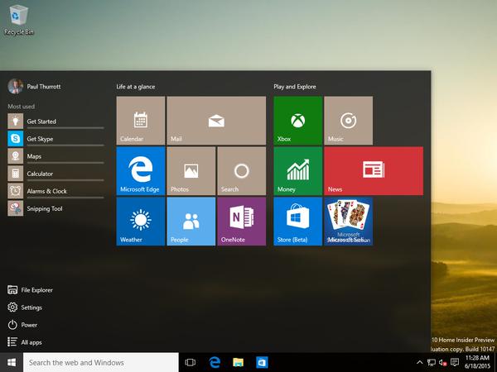Open the Calendar tile
This screenshot has height=372, width=497.
(x=141, y=121)
